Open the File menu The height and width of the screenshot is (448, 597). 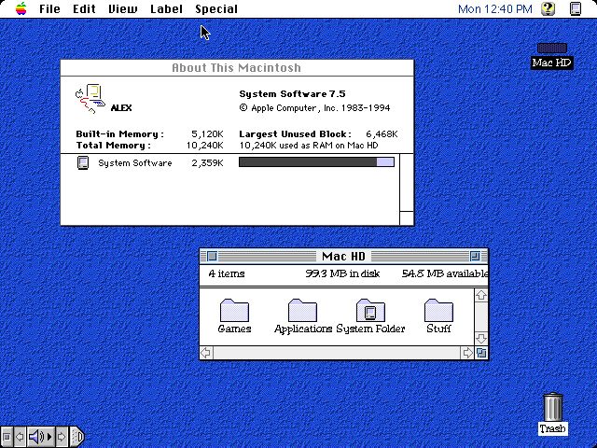(49, 8)
